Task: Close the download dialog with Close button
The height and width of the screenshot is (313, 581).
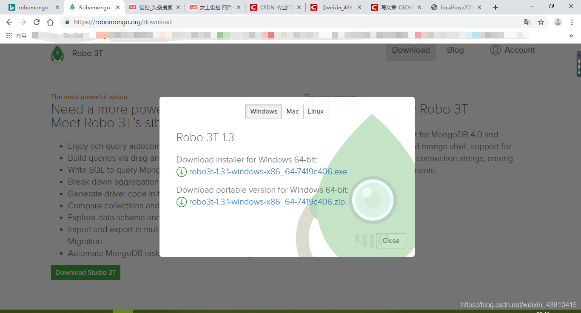Action: 391,241
